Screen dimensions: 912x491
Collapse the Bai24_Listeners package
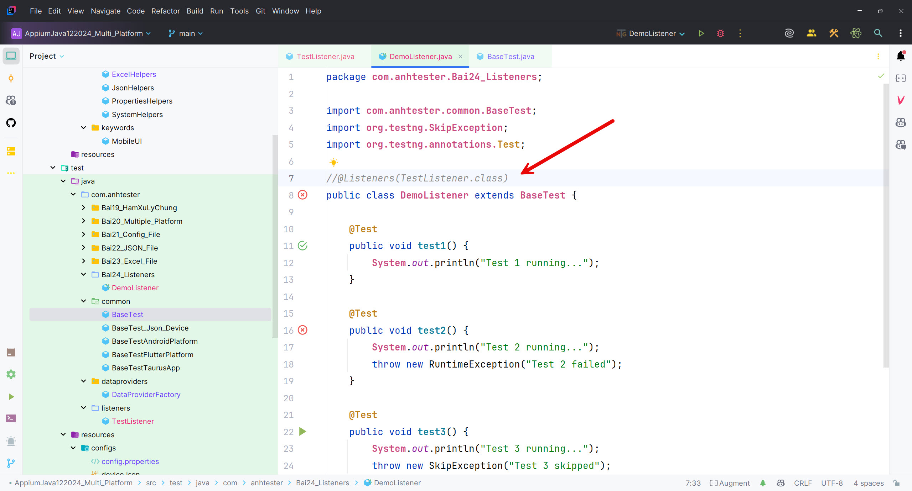(x=83, y=274)
